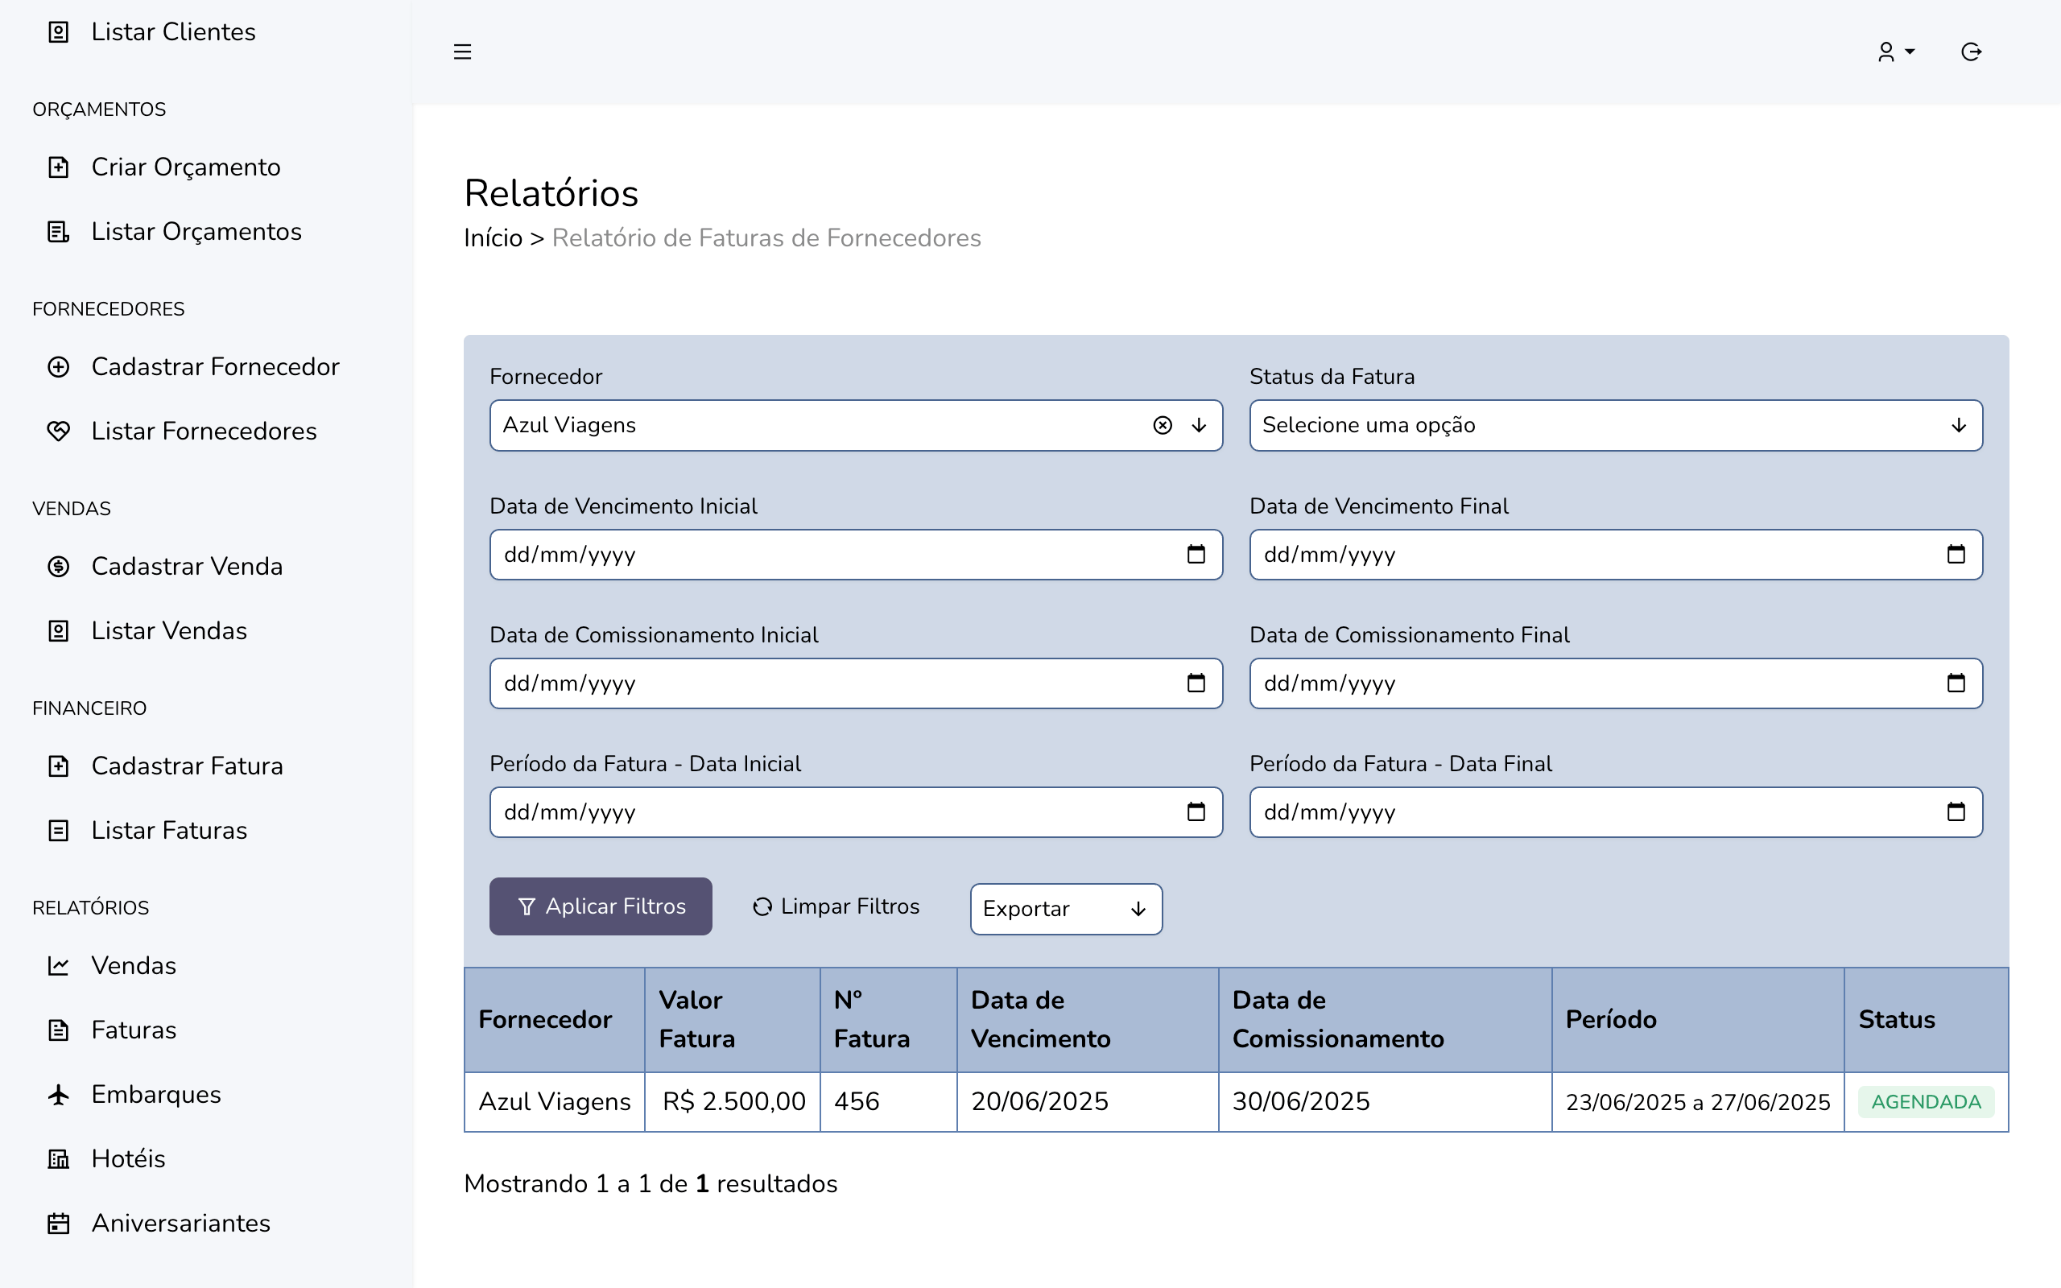Apply filters with Aplicar Filtros button
The image size is (2061, 1288).
coord(601,906)
